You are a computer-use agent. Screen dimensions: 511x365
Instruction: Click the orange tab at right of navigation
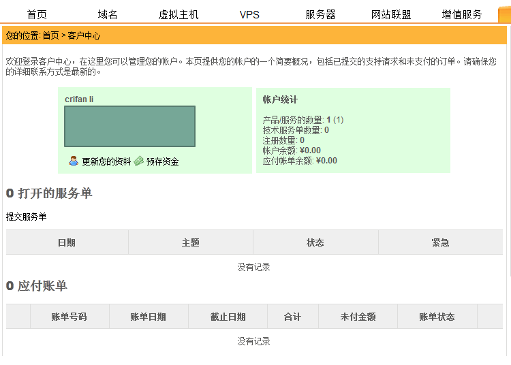[504, 15]
